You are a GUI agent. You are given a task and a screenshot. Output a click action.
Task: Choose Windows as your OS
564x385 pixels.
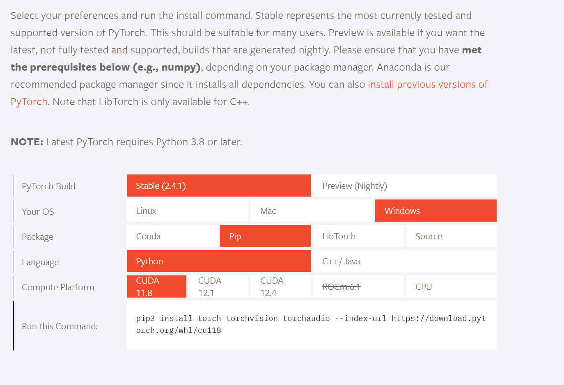[x=436, y=211]
